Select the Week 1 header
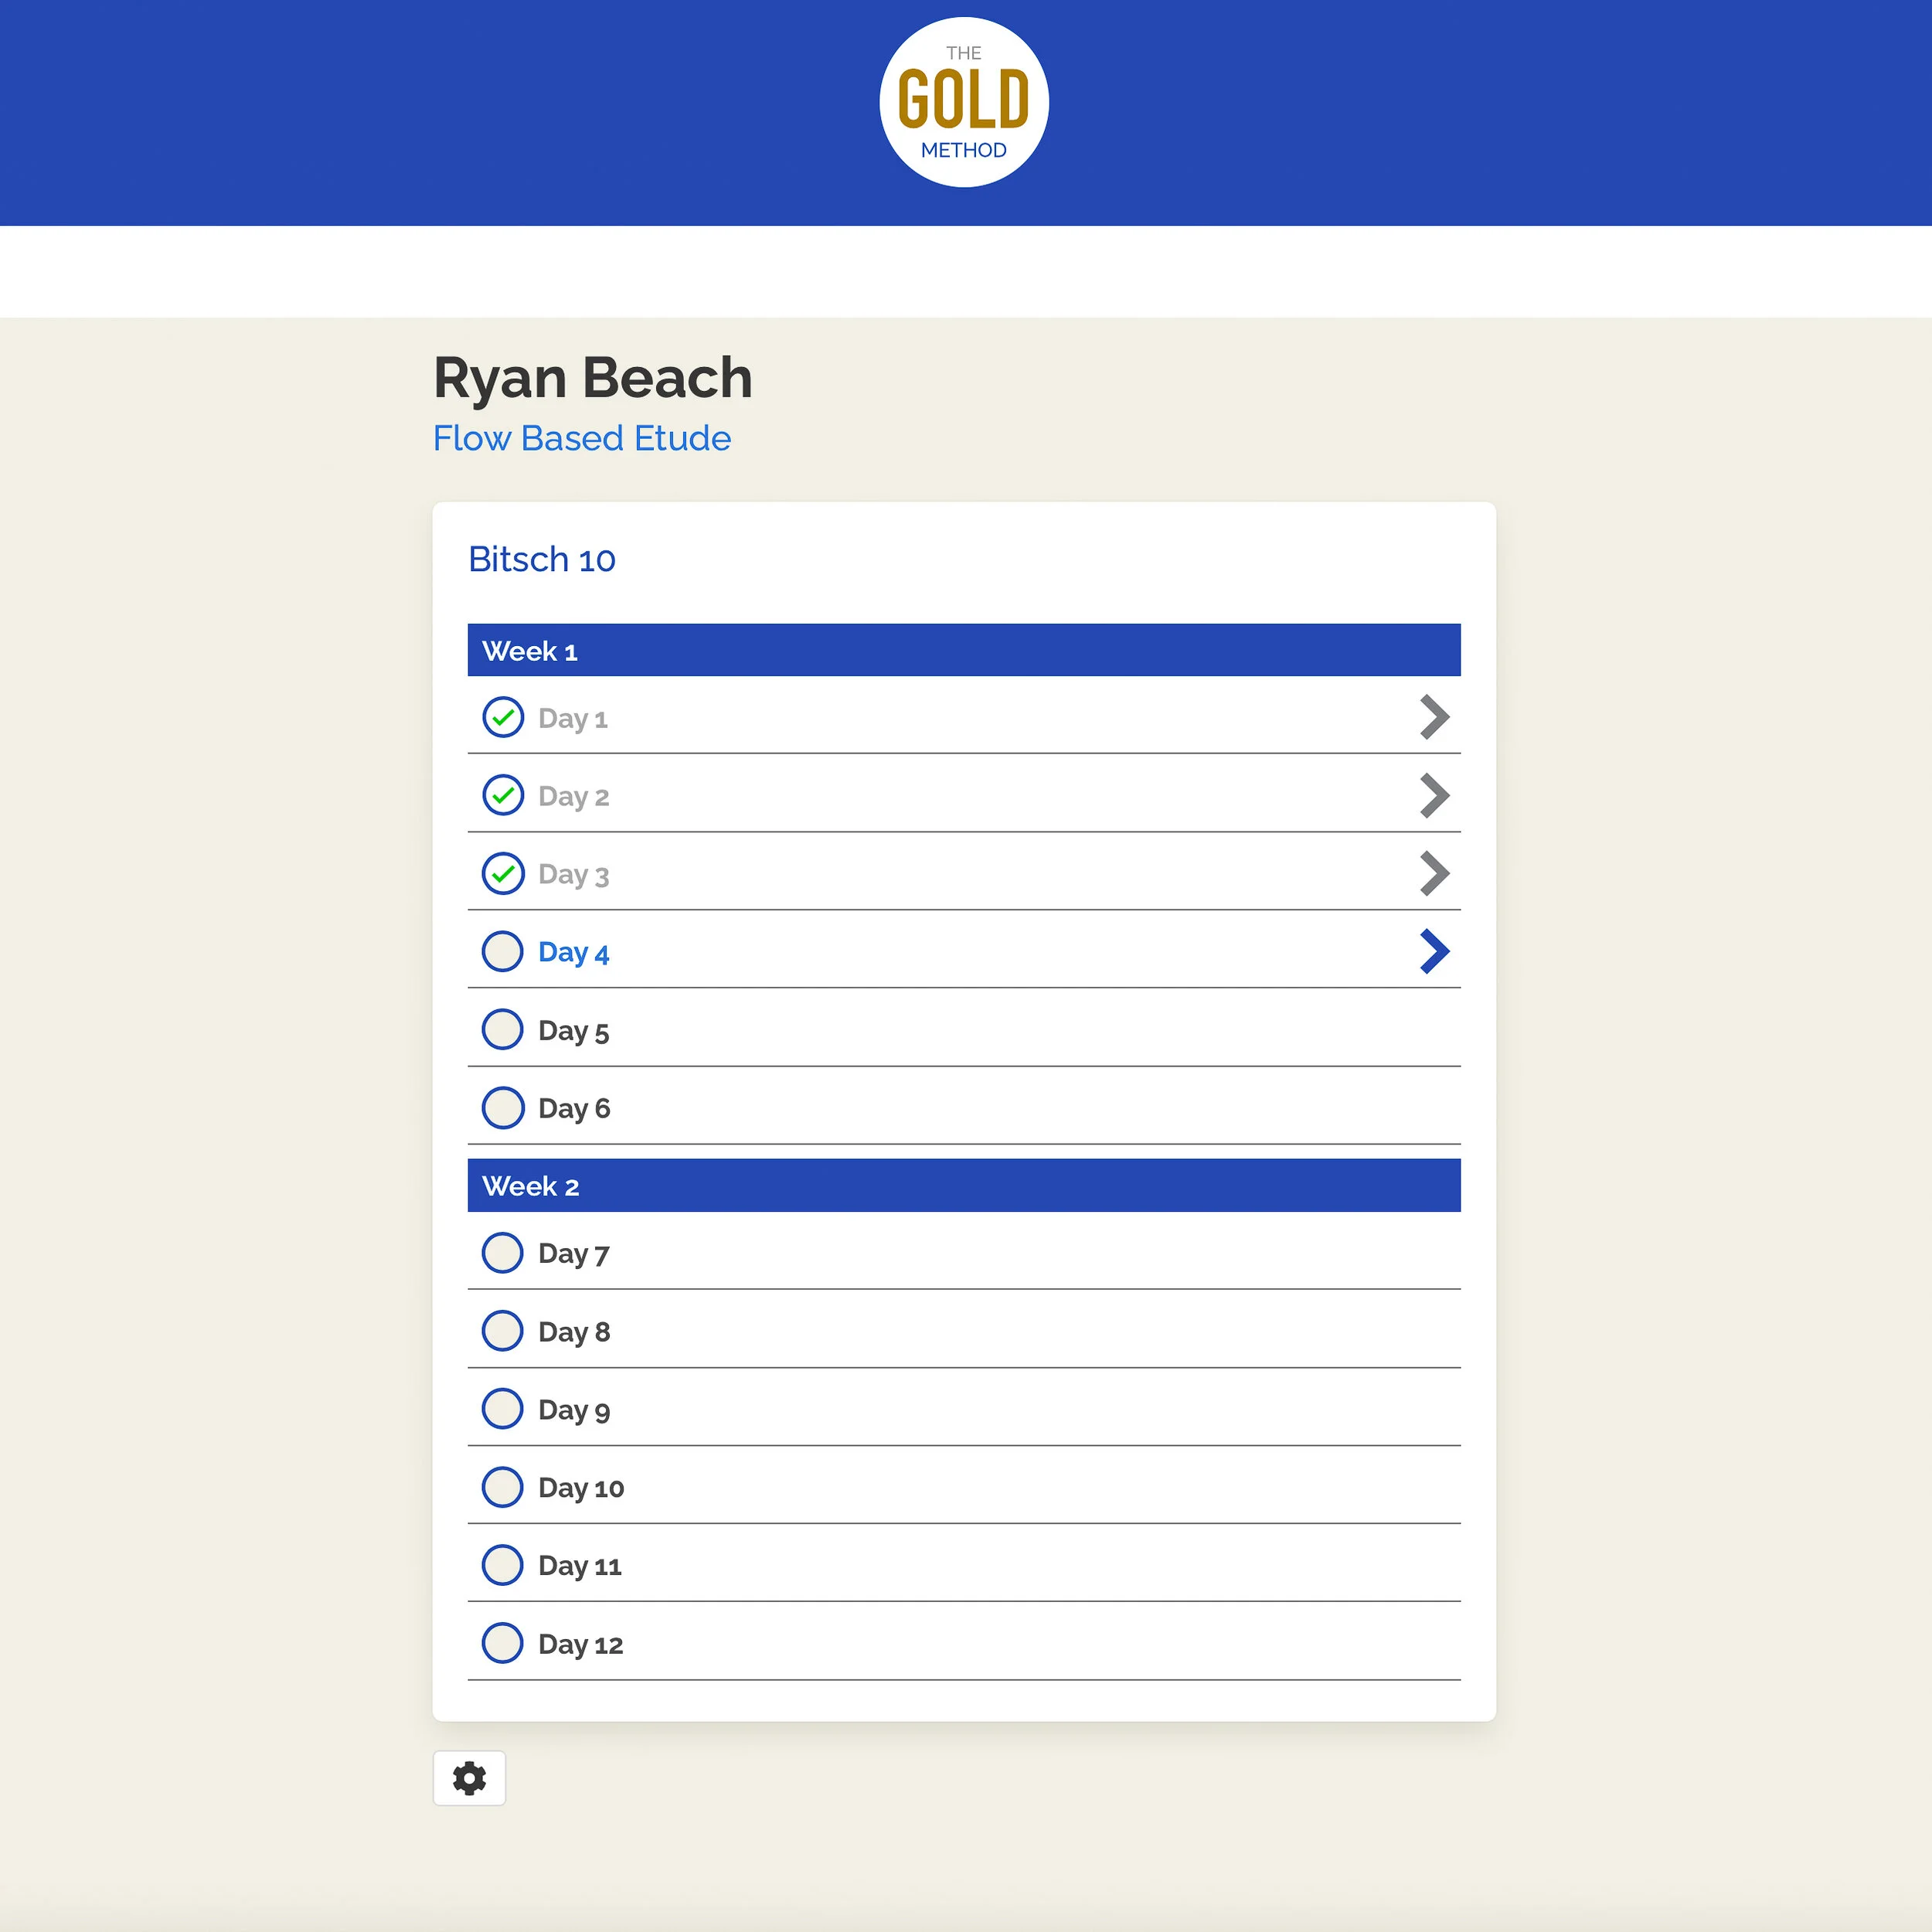The image size is (1932, 1932). coord(963,649)
